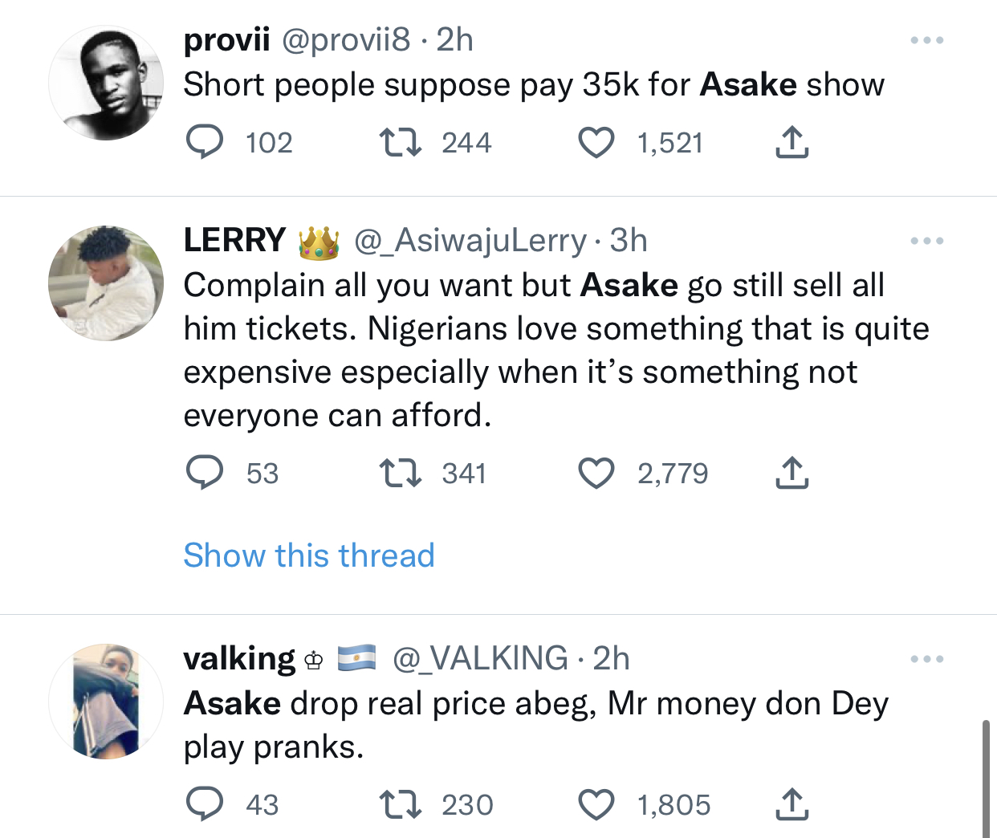Viewport: 997px width, 838px height.
Task: Click the scrollbar at the right edge
Action: coord(986,777)
